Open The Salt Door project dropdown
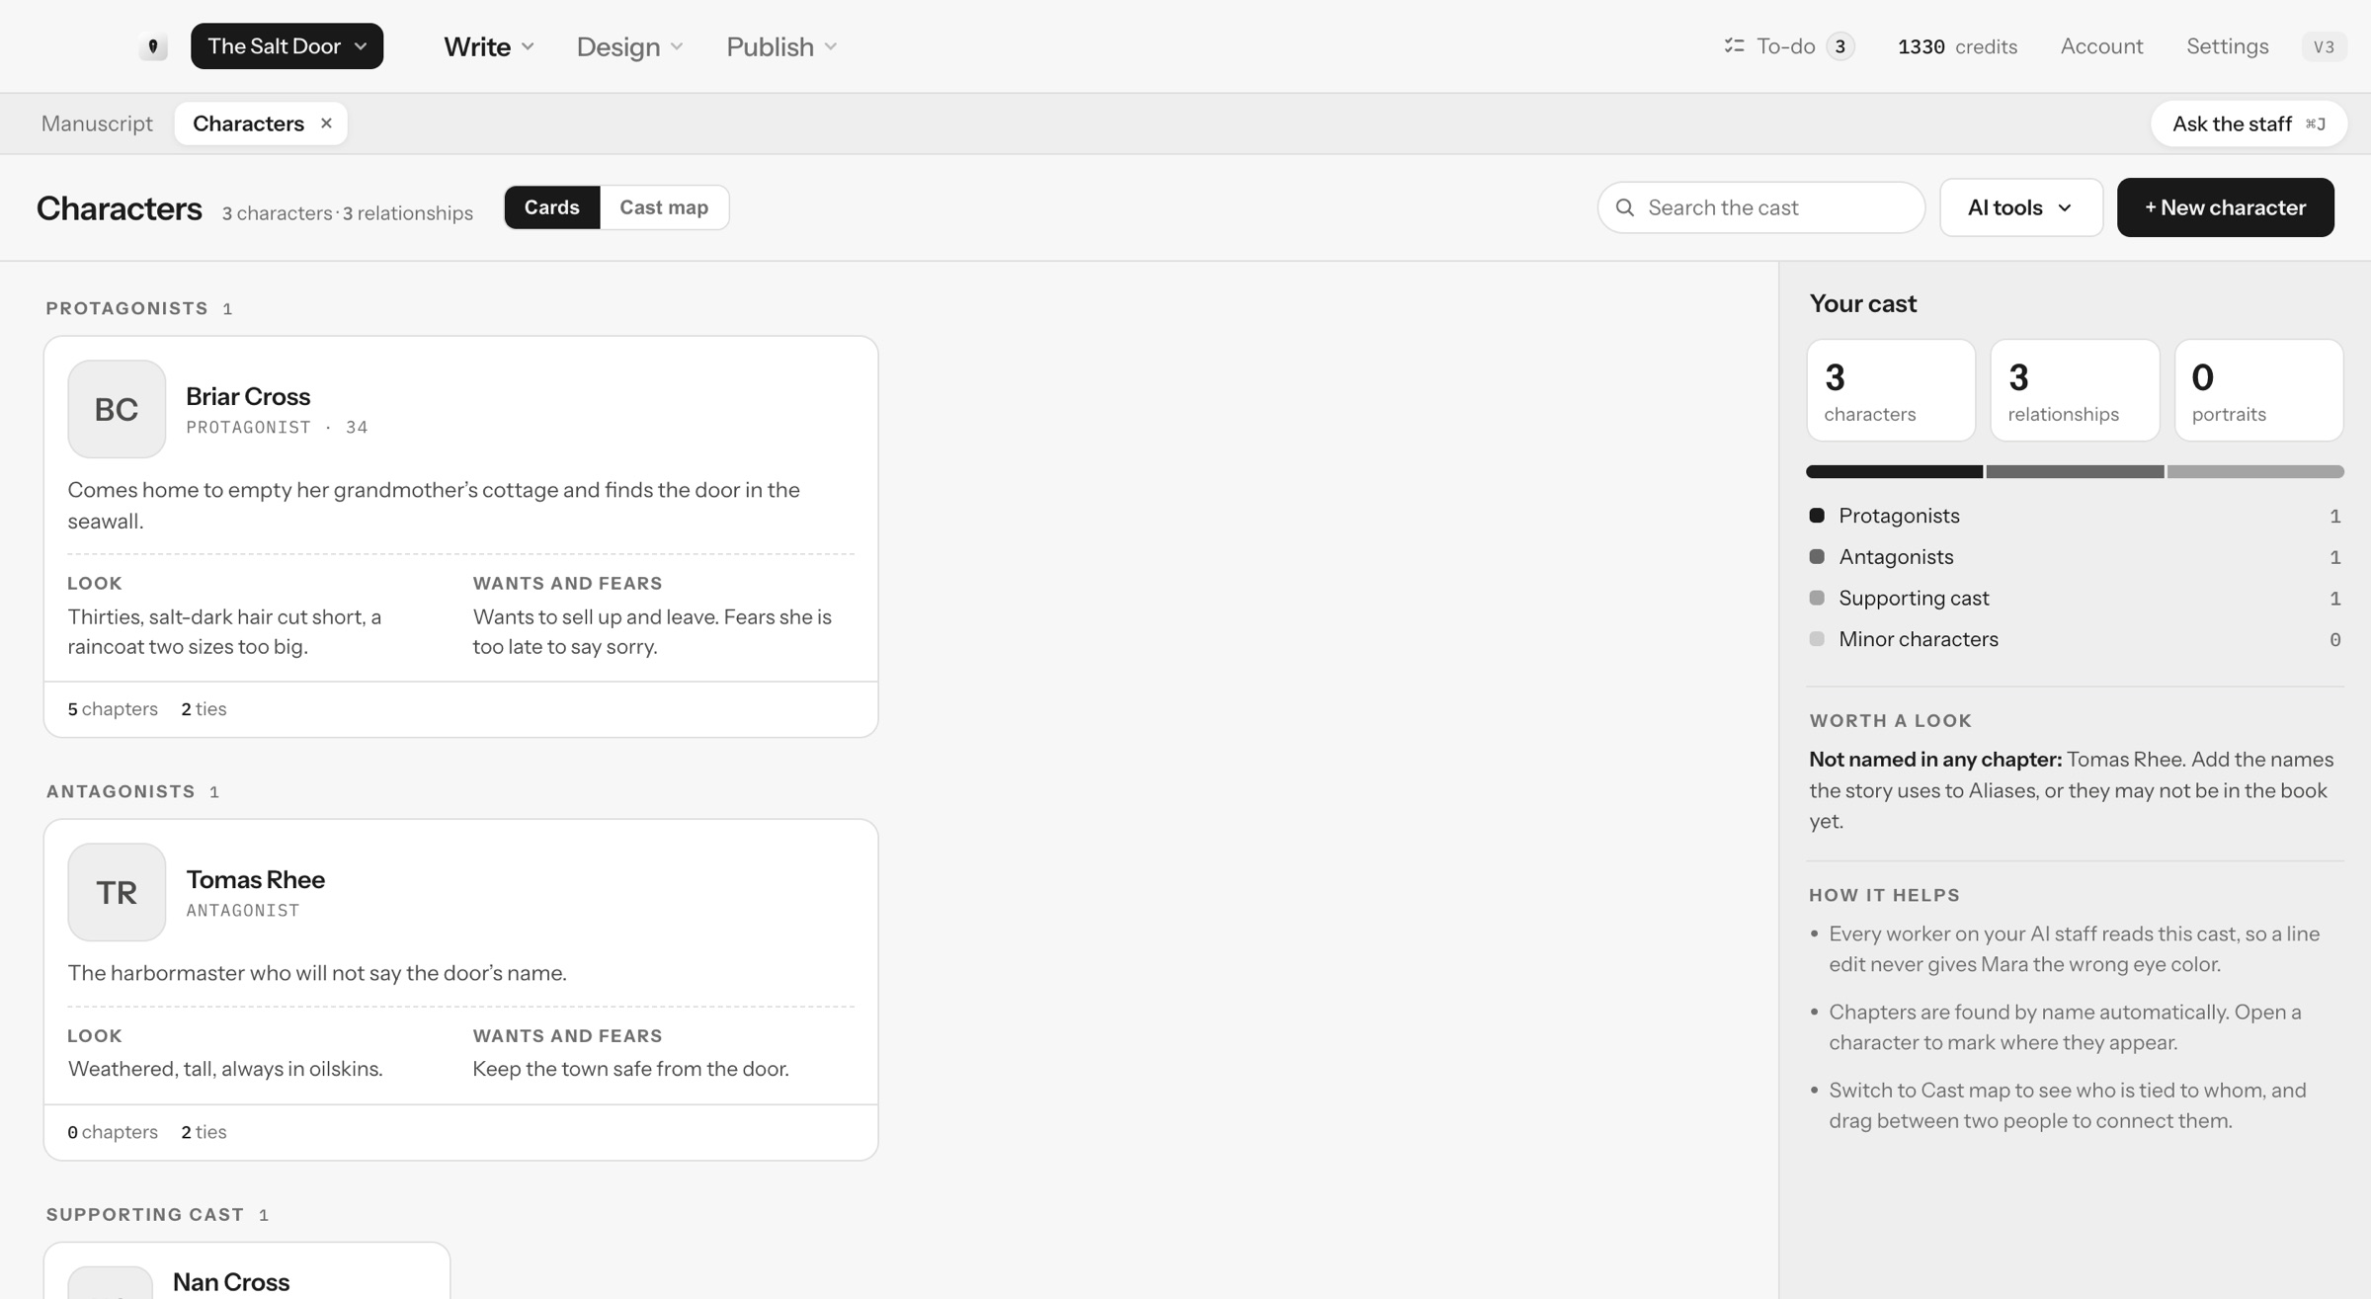The height and width of the screenshot is (1299, 2371). [286, 46]
